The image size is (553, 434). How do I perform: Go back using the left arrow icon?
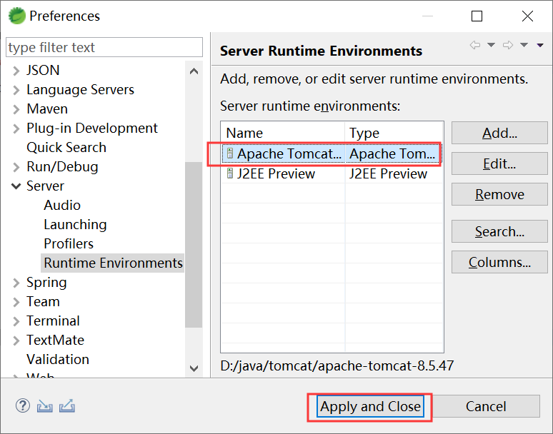pos(475,45)
